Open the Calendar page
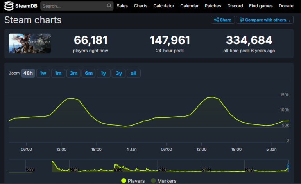This screenshot has height=184, width=301. click(189, 6)
